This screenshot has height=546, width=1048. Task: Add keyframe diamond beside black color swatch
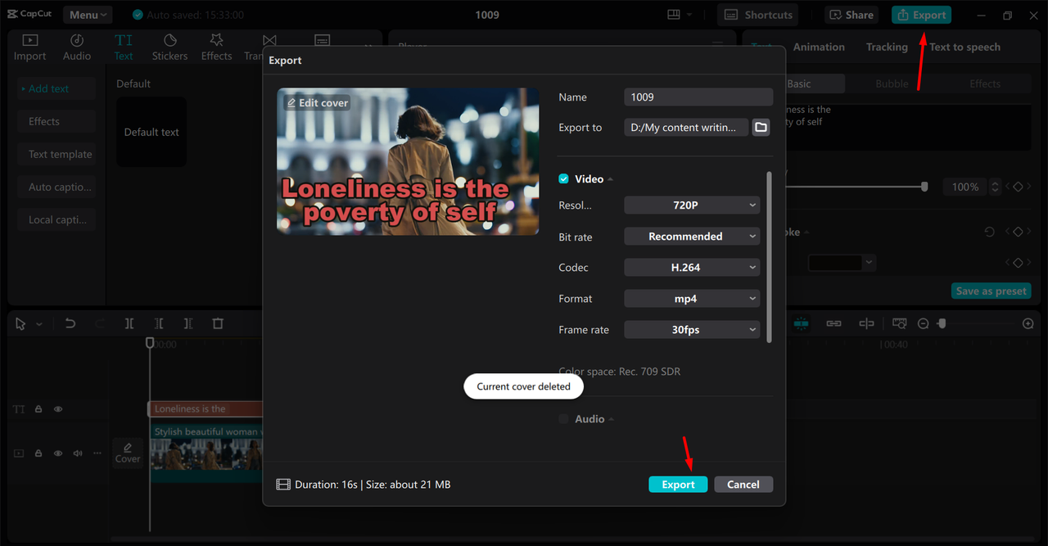[x=1018, y=263]
